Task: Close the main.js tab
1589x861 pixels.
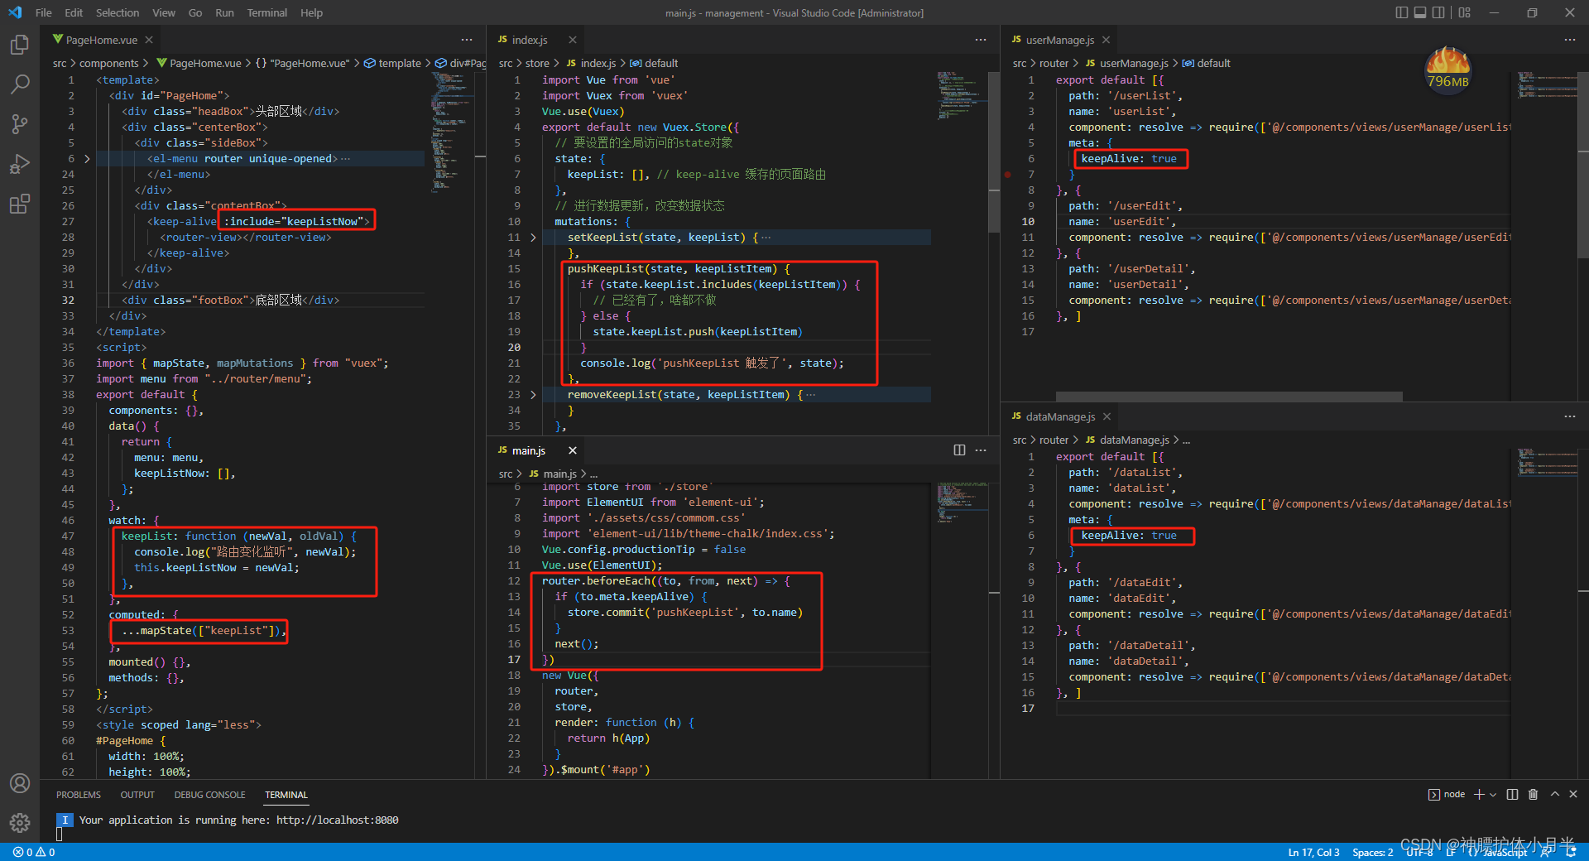Action: click(572, 450)
